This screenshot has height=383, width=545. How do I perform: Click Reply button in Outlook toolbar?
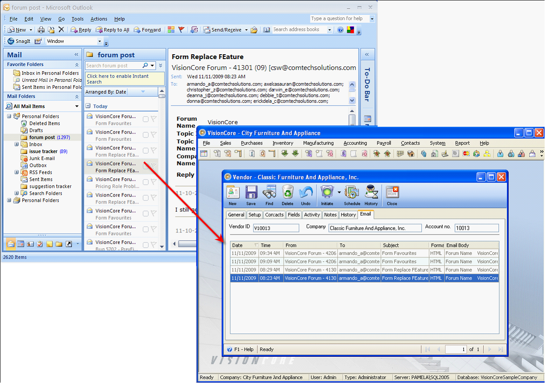(81, 30)
